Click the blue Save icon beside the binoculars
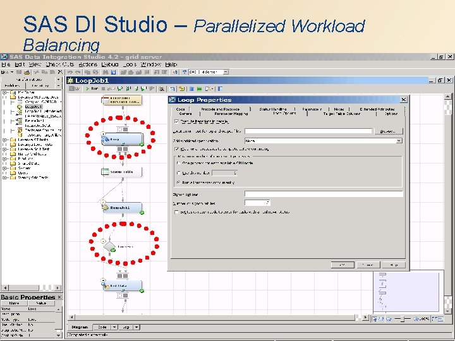Image resolution: width=455 pixels, height=341 pixels. tap(113, 72)
